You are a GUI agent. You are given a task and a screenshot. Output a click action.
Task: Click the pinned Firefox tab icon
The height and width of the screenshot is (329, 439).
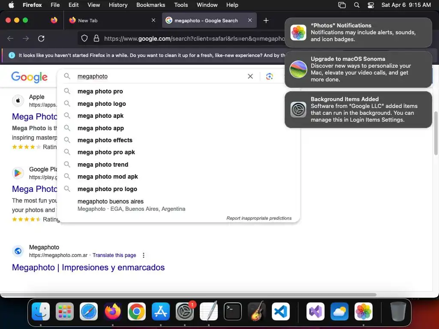(54, 20)
